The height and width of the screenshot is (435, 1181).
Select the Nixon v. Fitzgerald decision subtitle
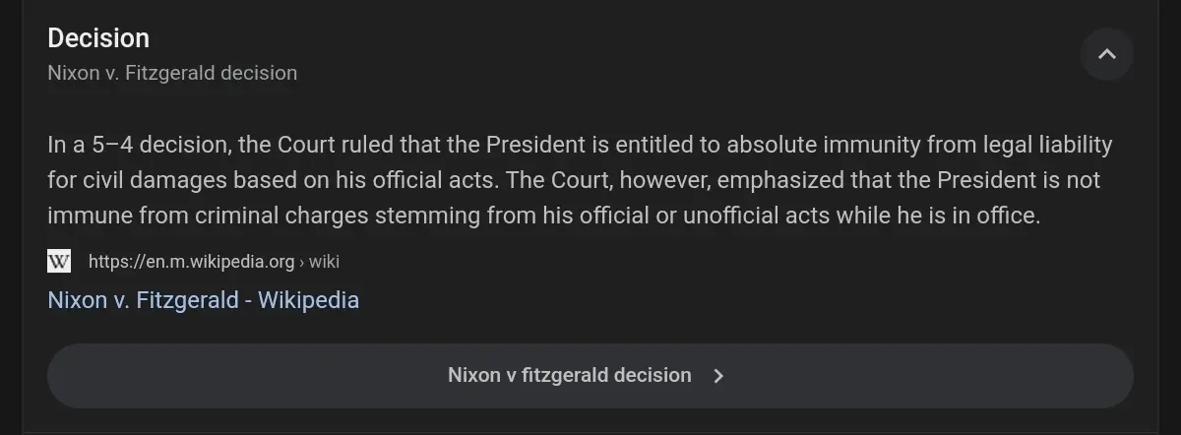coord(172,73)
